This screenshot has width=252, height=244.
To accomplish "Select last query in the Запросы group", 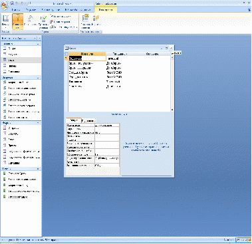I will (21, 118).
